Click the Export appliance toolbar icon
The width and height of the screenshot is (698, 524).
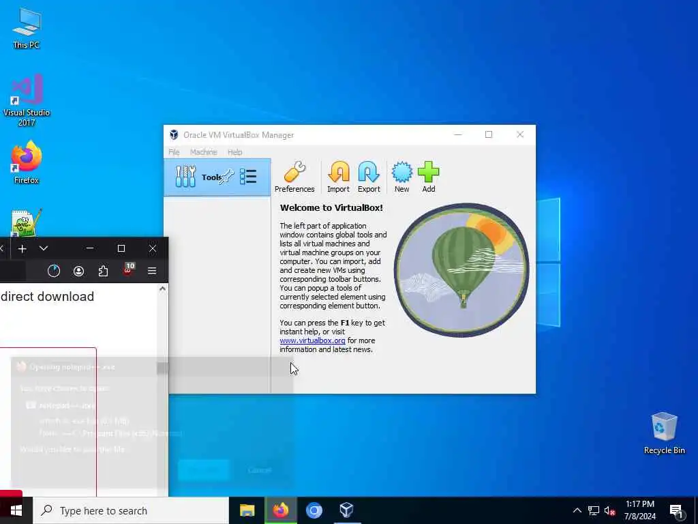(369, 177)
